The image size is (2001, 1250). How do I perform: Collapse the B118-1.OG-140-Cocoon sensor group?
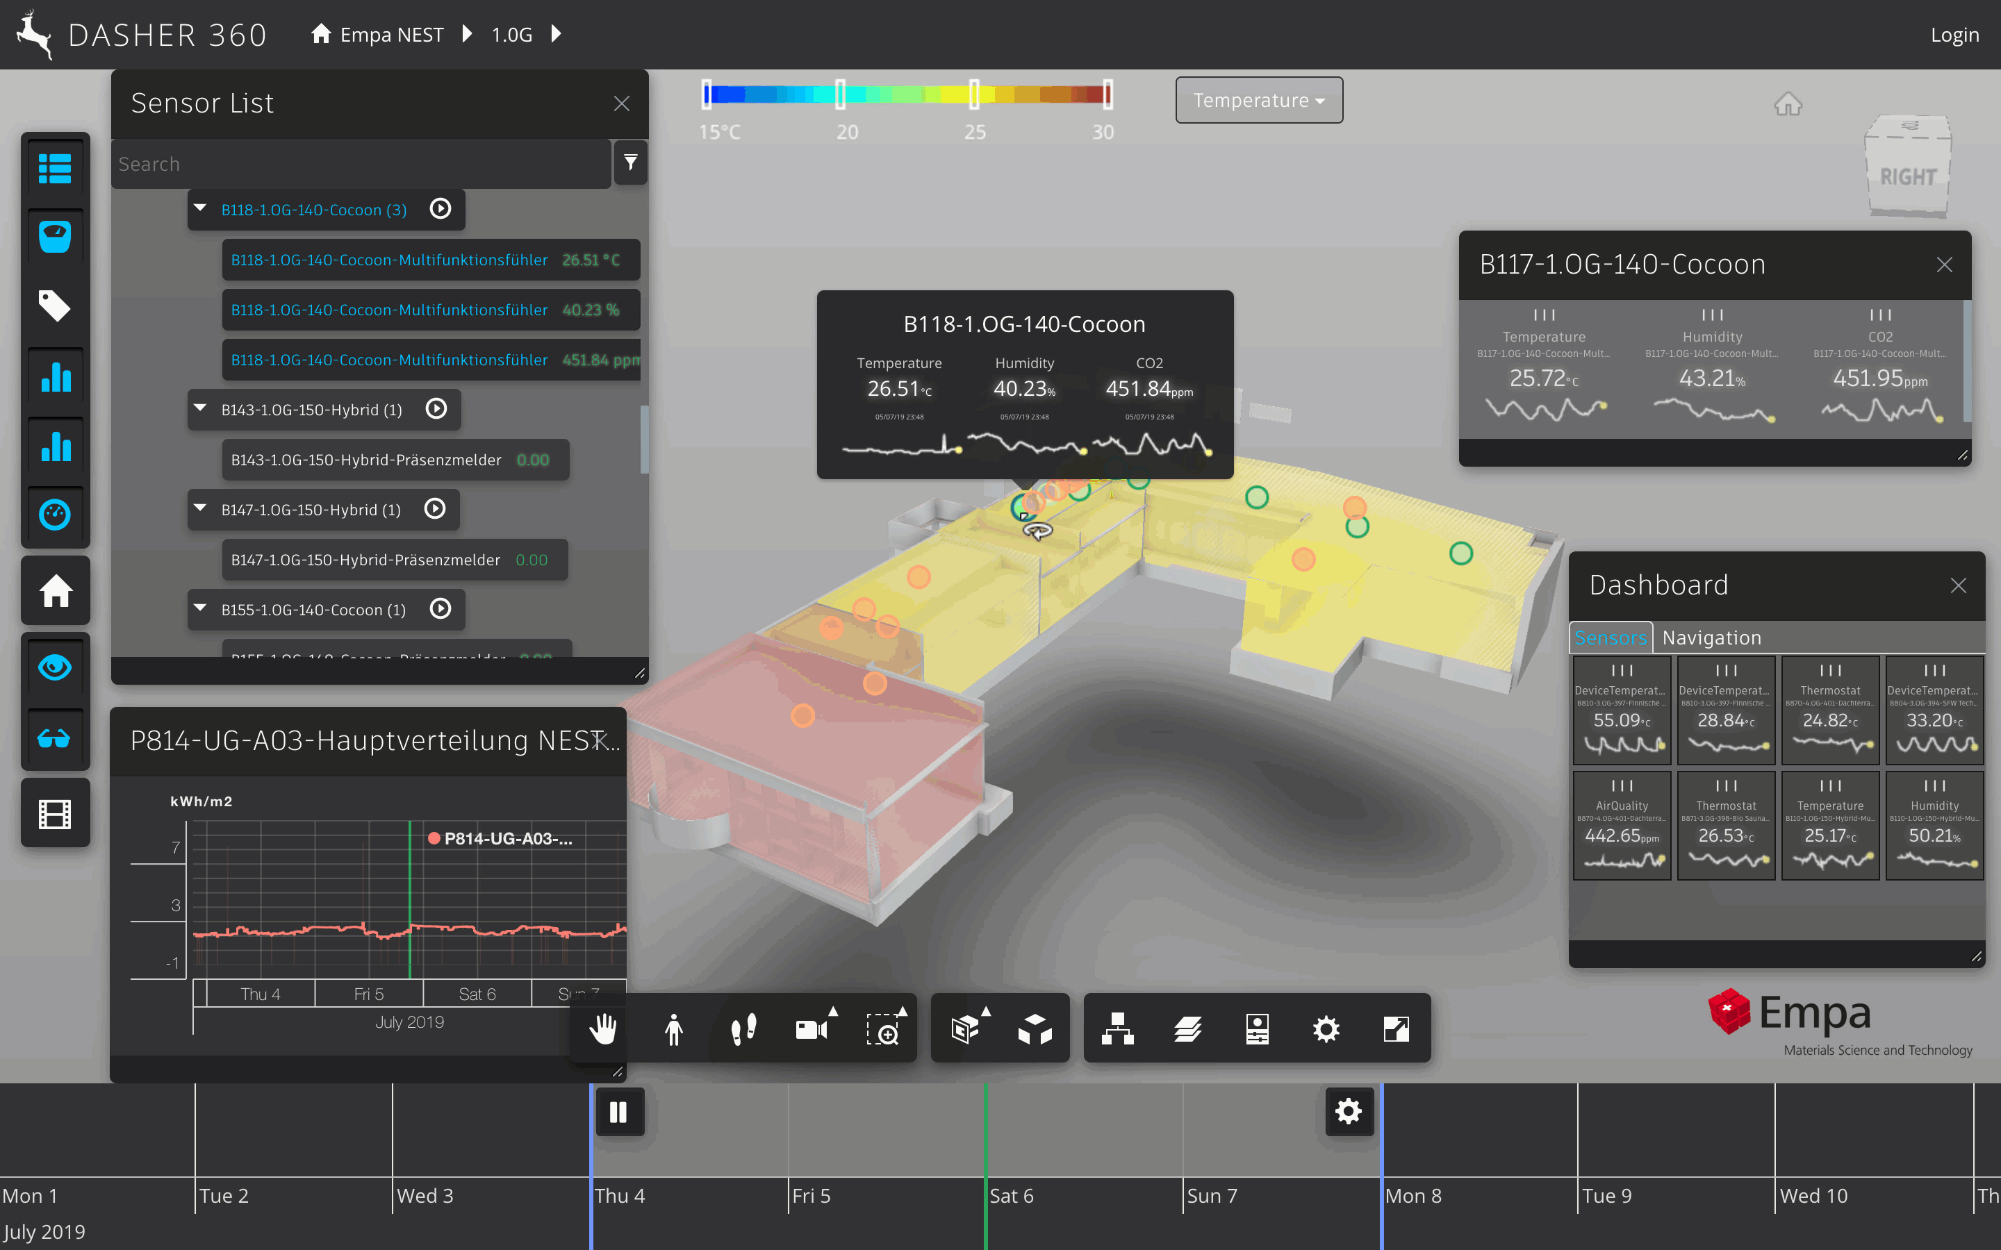pyautogui.click(x=200, y=209)
